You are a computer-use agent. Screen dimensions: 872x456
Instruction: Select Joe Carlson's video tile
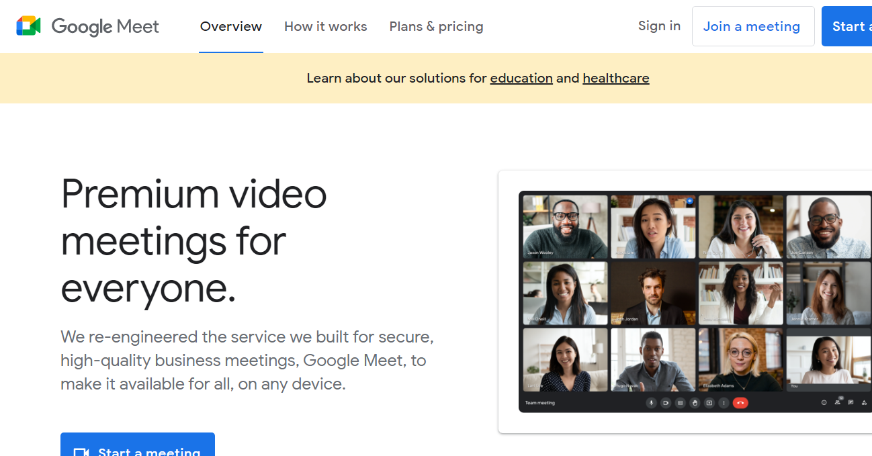(828, 227)
